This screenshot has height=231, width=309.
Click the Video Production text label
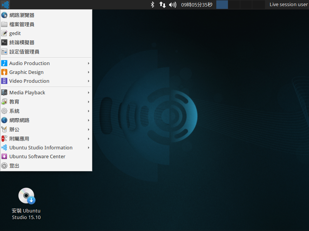click(x=29, y=81)
